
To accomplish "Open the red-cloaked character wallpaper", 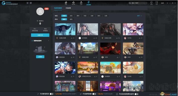I will pyautogui.click(x=111, y=49).
